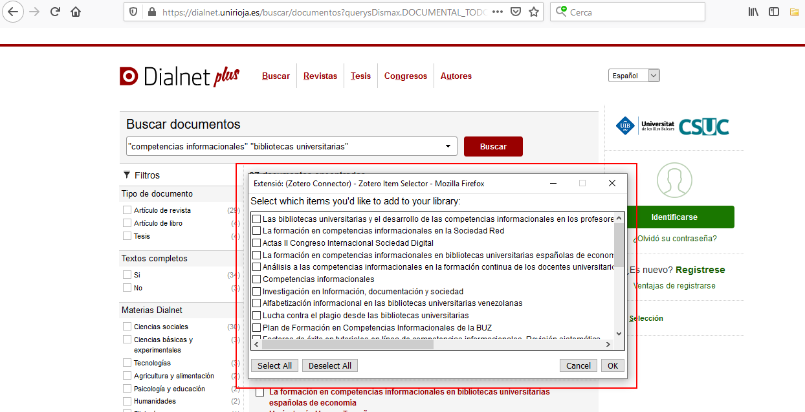Cancel the Zotero Item Selector

pyautogui.click(x=579, y=365)
